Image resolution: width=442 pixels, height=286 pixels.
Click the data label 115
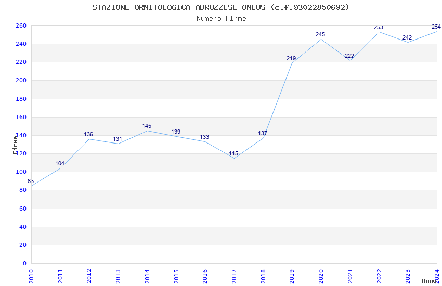point(233,153)
